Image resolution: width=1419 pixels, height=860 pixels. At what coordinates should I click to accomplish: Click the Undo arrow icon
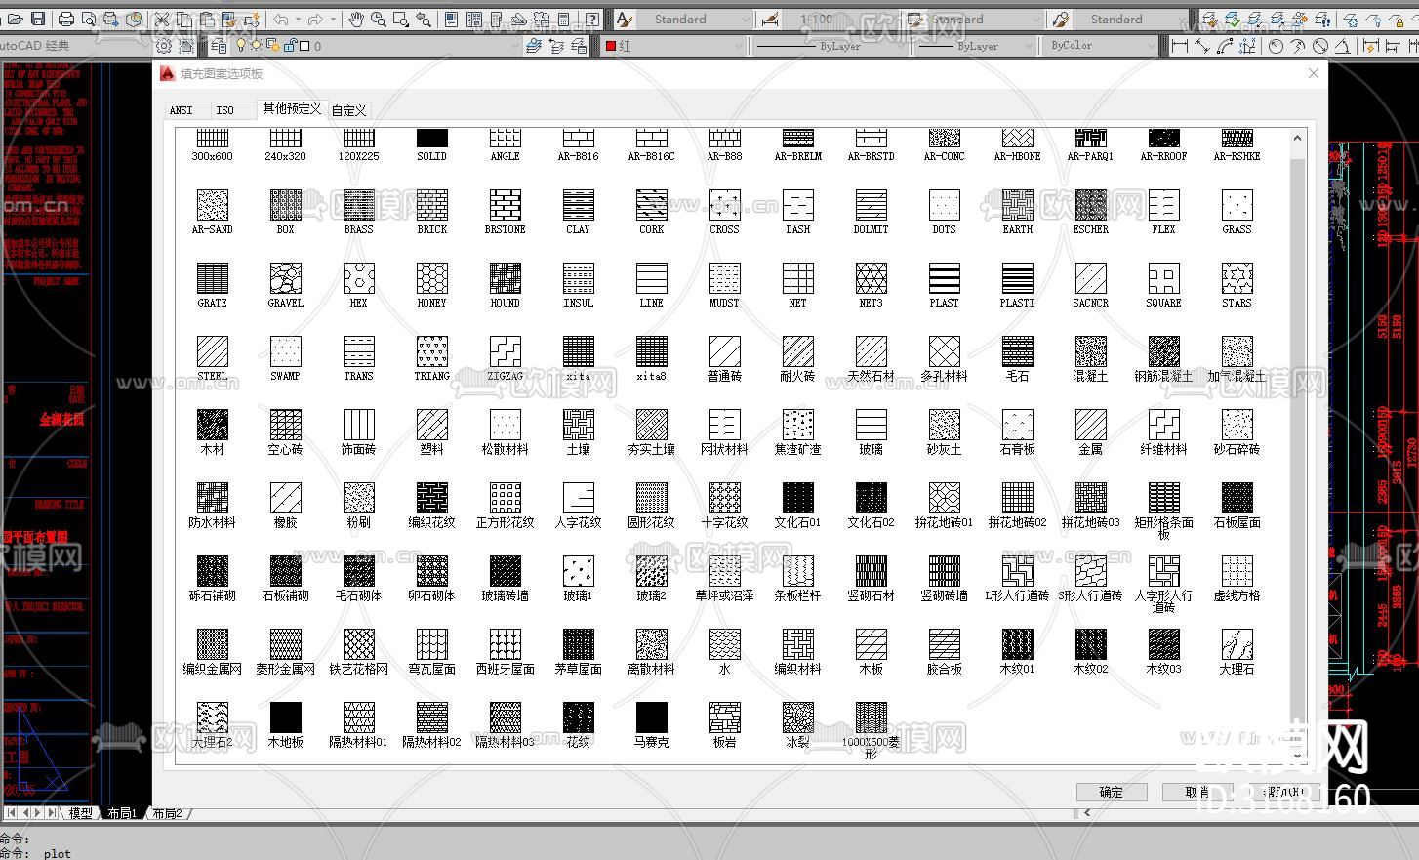tap(281, 19)
